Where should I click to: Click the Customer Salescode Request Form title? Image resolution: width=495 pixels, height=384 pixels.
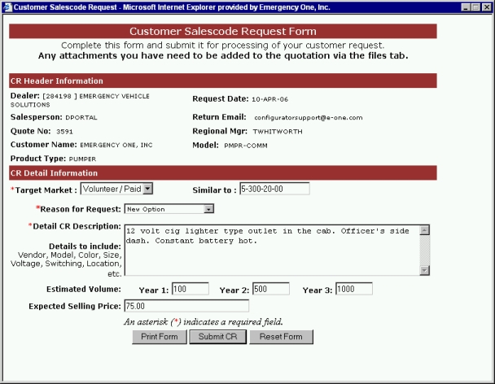(223, 31)
